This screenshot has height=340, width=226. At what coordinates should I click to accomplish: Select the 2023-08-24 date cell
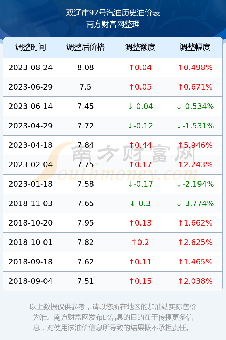[x=31, y=67]
